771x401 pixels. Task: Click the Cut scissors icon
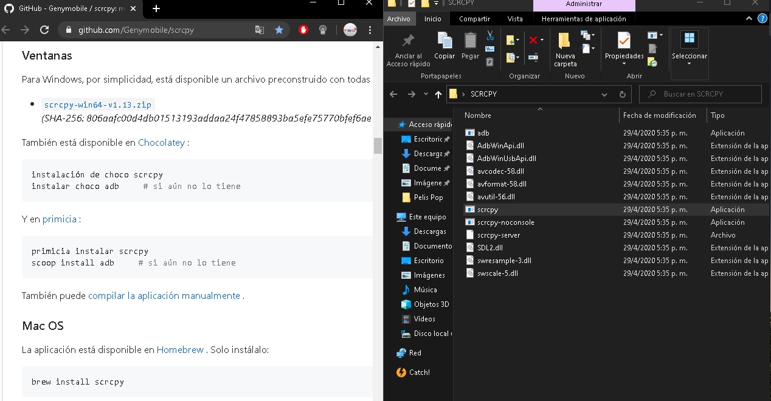pos(490,36)
